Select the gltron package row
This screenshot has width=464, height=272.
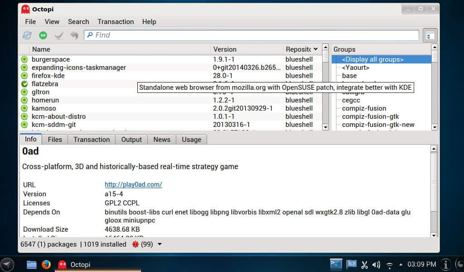point(171,92)
